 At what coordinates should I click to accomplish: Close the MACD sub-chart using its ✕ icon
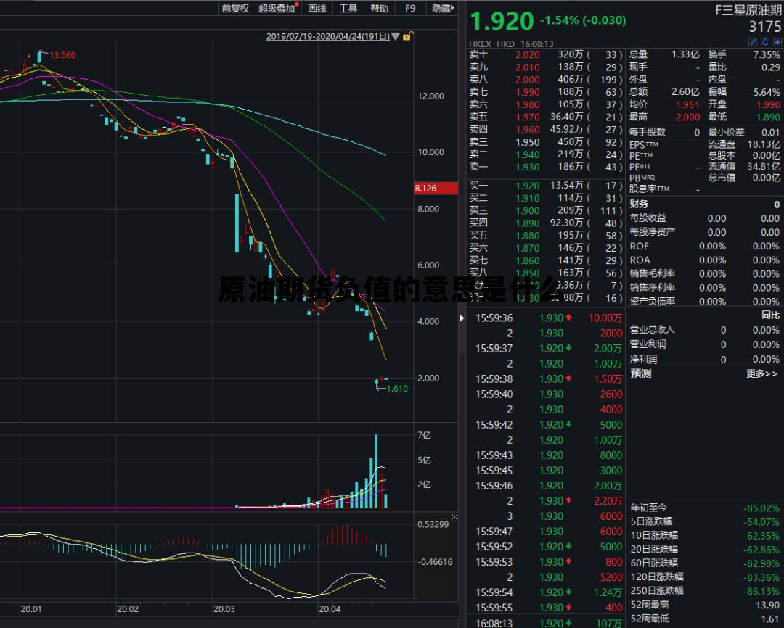point(454,517)
